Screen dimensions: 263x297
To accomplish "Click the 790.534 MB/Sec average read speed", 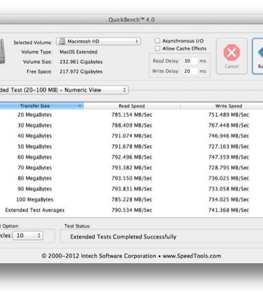I will 131,210.
